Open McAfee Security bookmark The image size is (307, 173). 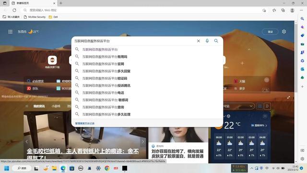tap(35, 17)
